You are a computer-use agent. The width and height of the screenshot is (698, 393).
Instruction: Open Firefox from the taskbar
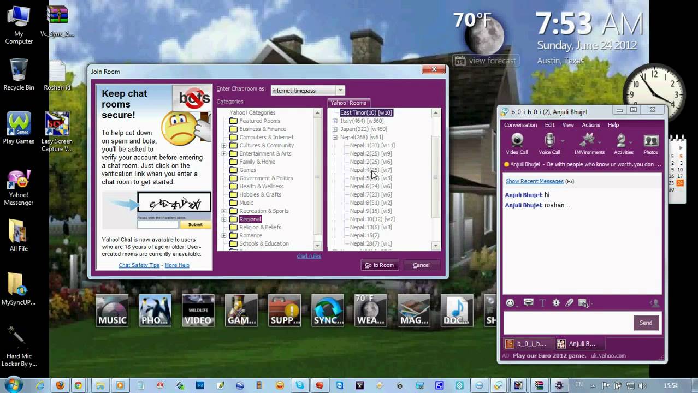click(60, 385)
